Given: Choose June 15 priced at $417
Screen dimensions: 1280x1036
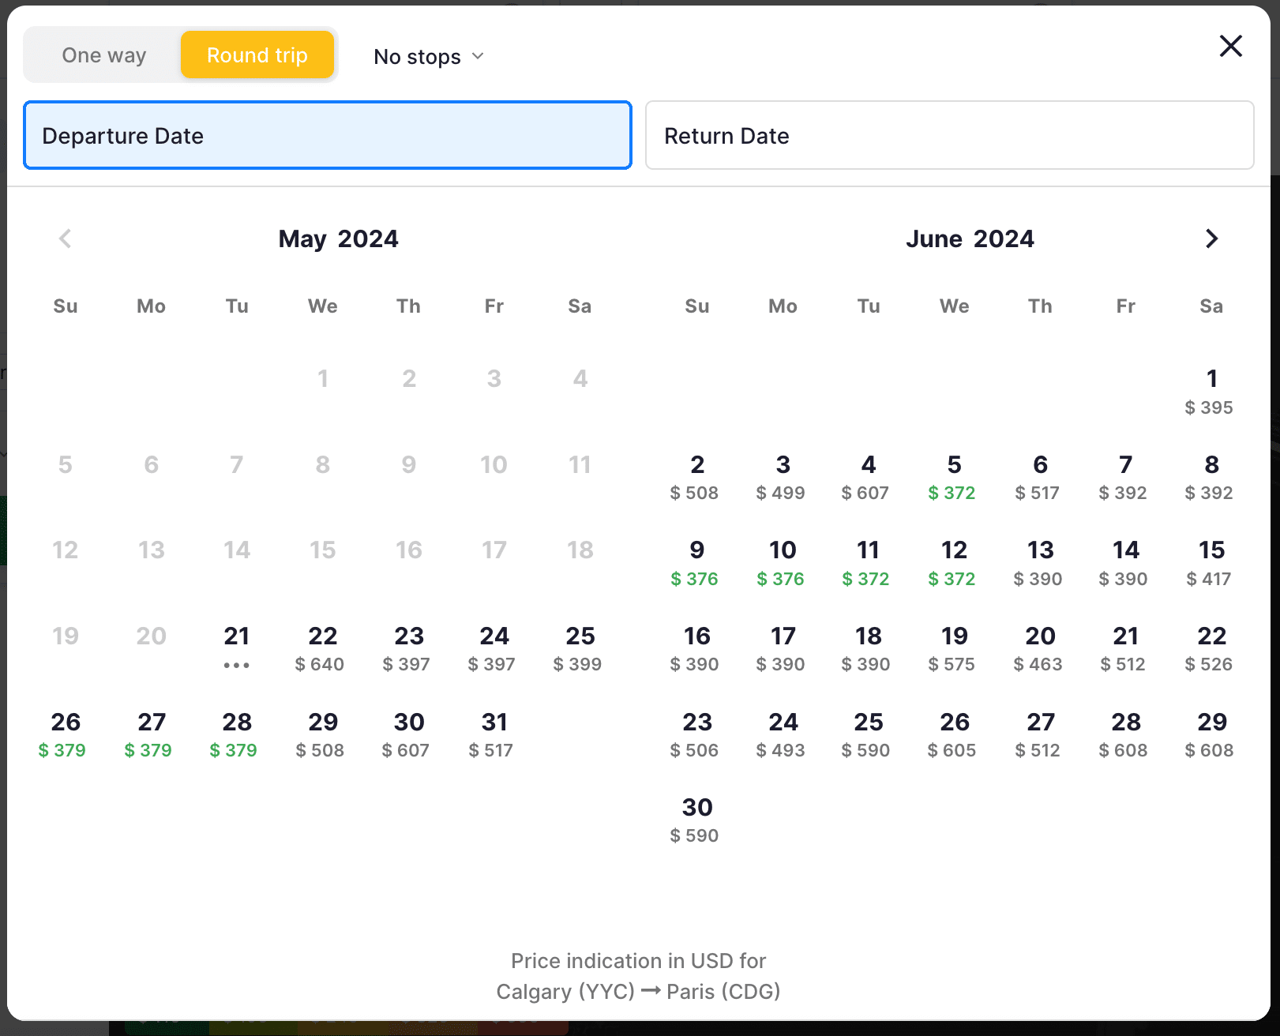Looking at the screenshot, I should point(1211,562).
